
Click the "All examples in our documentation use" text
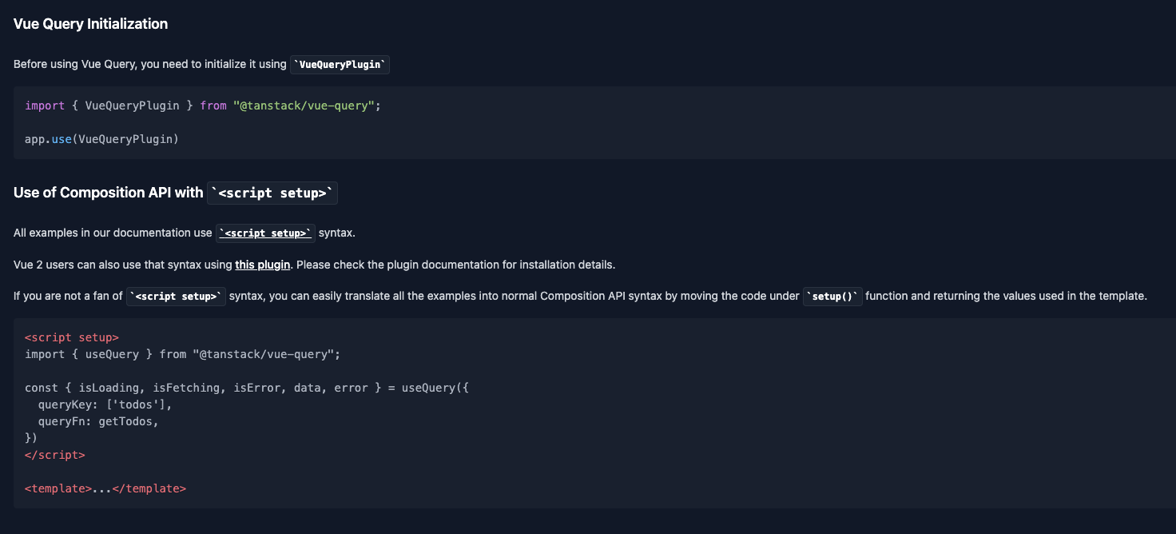tap(113, 233)
